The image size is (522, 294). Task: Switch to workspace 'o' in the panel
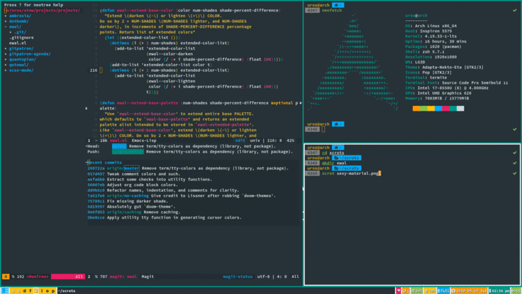pos(47,291)
